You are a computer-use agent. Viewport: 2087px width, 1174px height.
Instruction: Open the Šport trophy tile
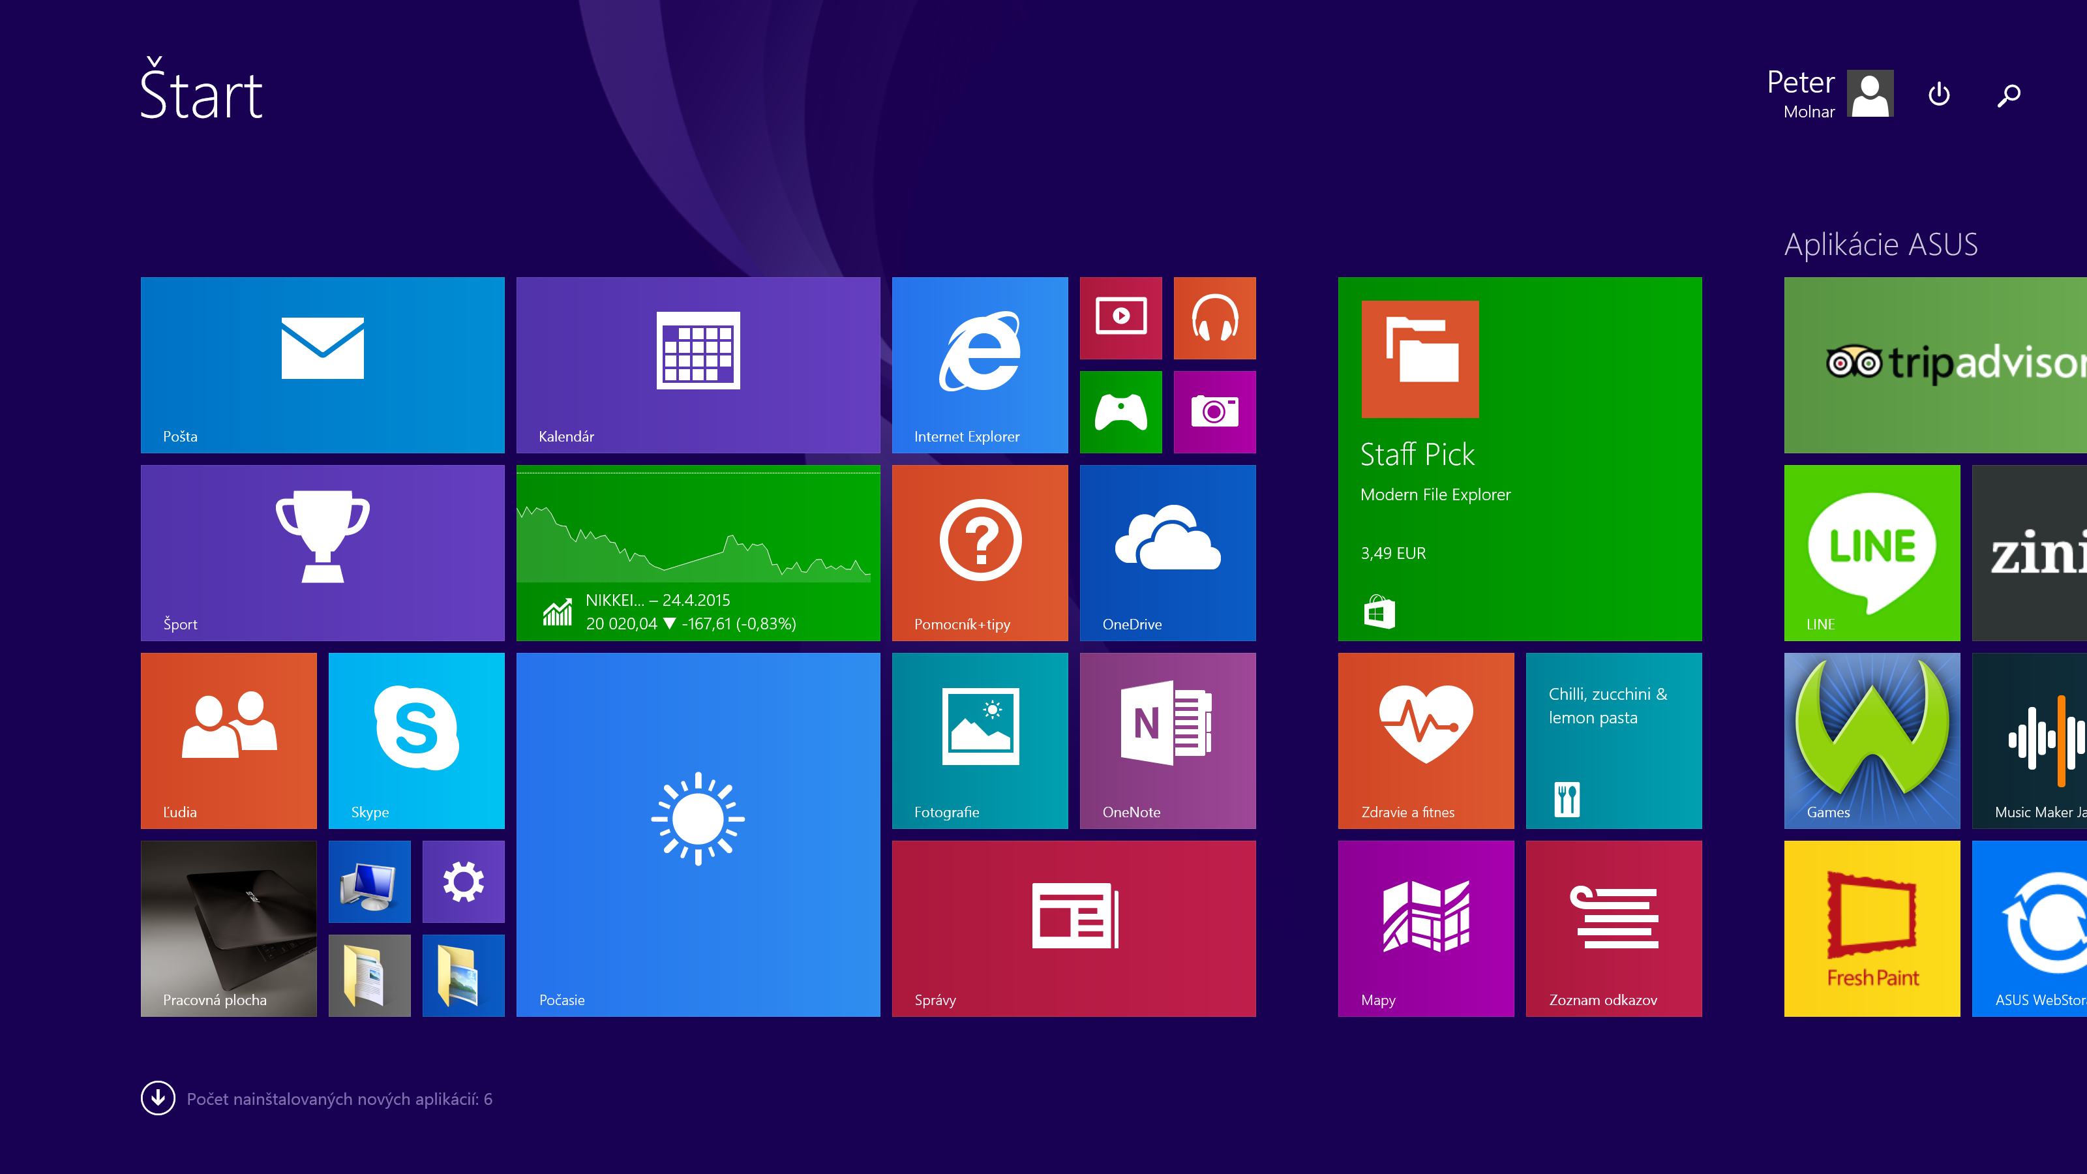point(322,552)
